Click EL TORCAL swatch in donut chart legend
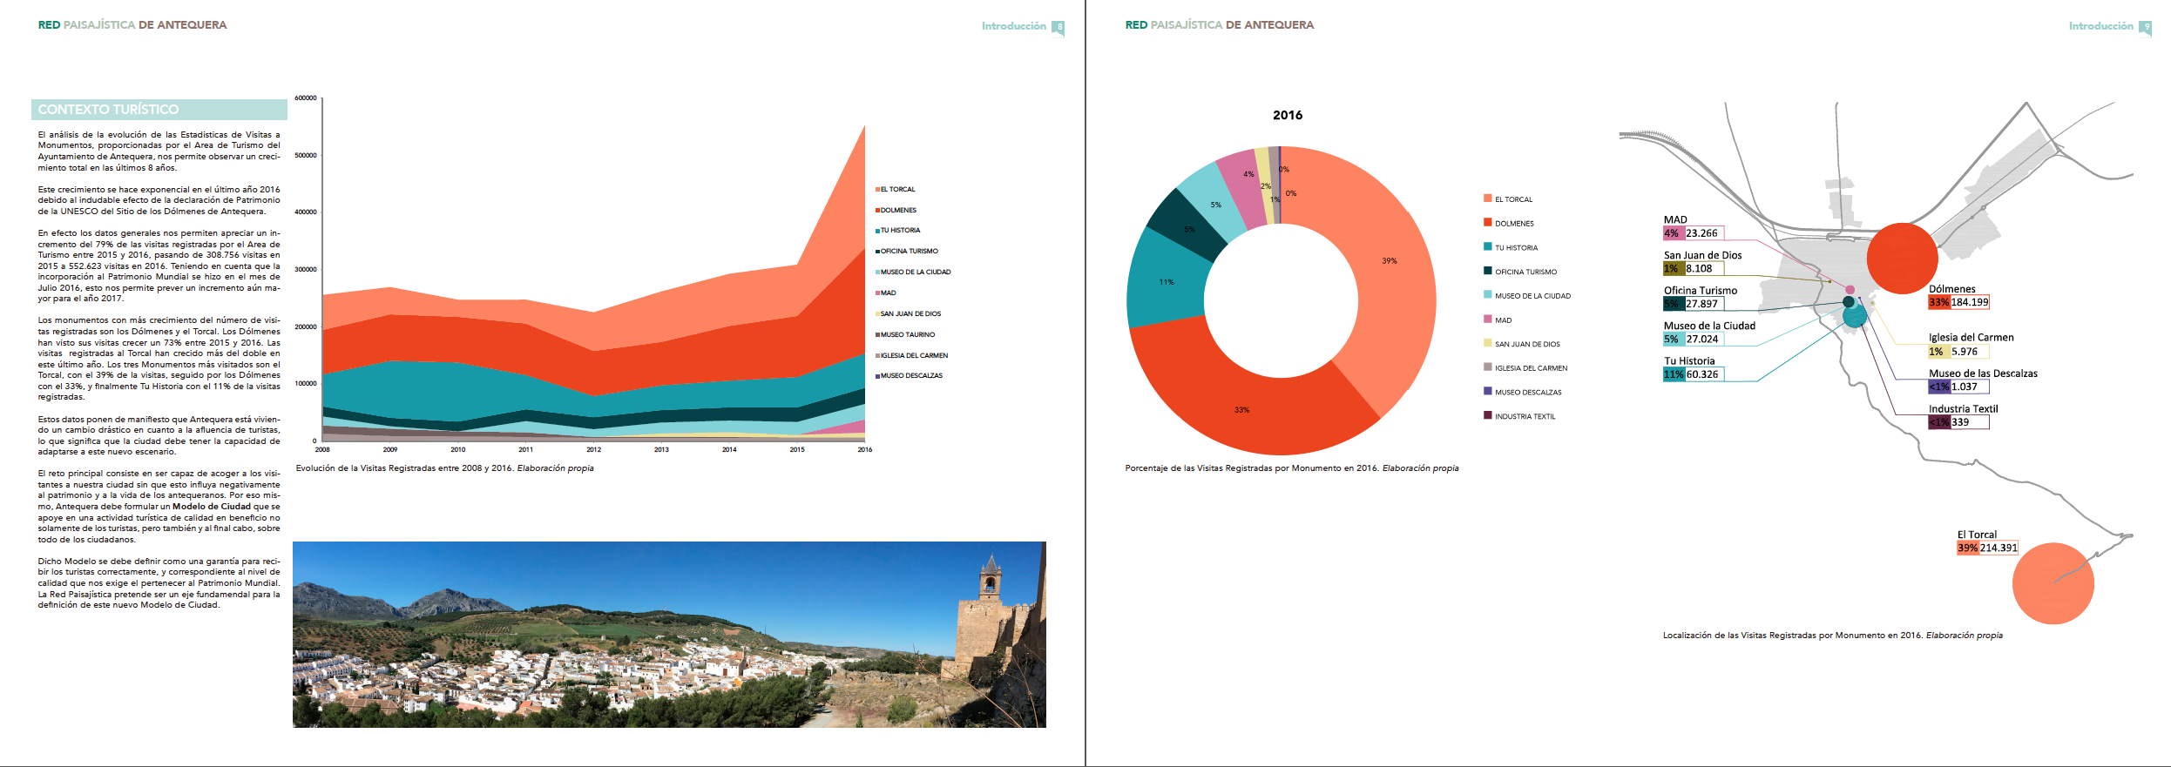The width and height of the screenshot is (2171, 767). tap(1488, 199)
